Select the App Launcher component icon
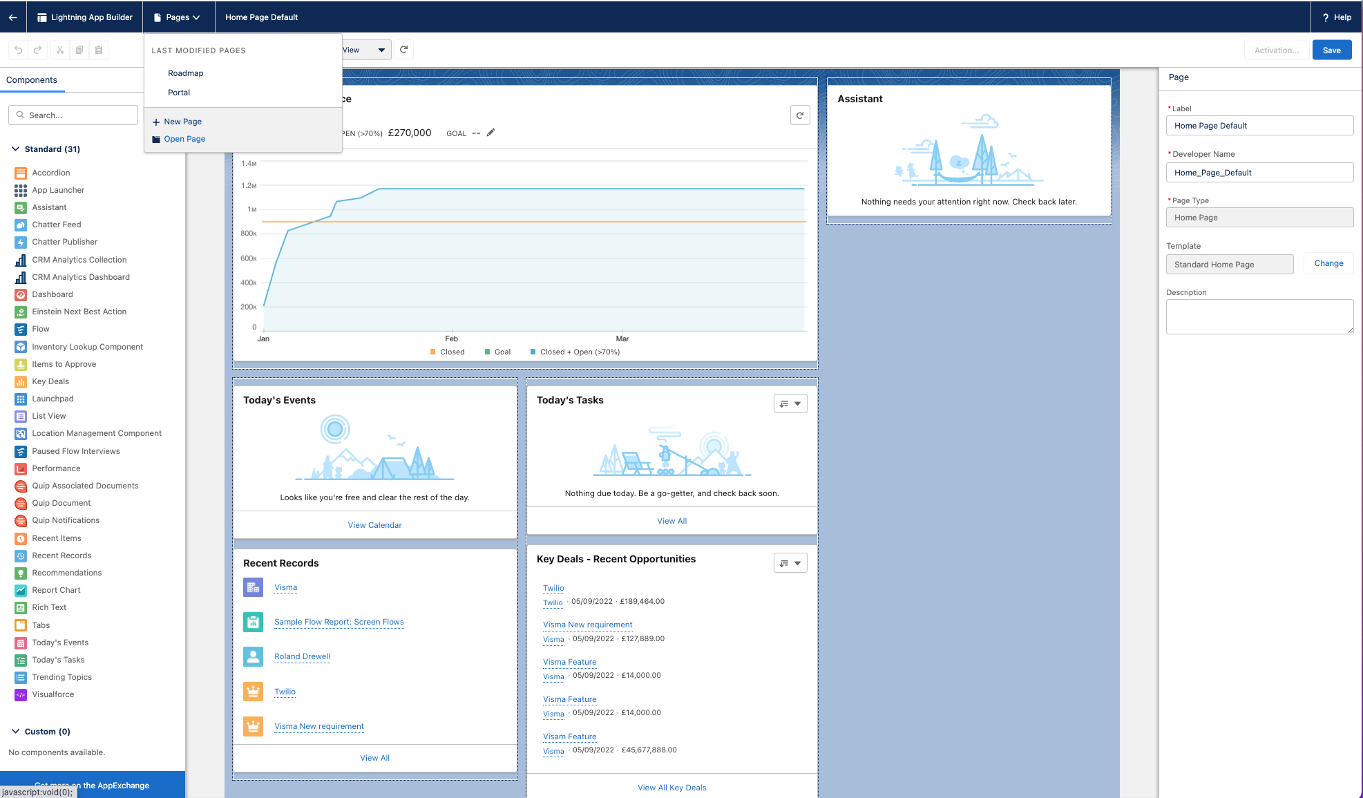This screenshot has width=1363, height=798. coord(21,190)
